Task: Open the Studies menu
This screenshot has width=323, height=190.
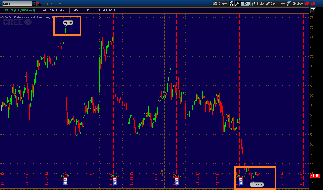Action: 295,4
